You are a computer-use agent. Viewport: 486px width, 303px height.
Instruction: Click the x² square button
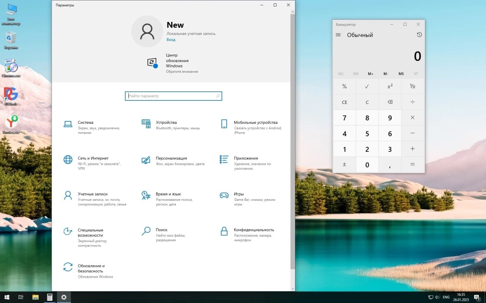[390, 86]
